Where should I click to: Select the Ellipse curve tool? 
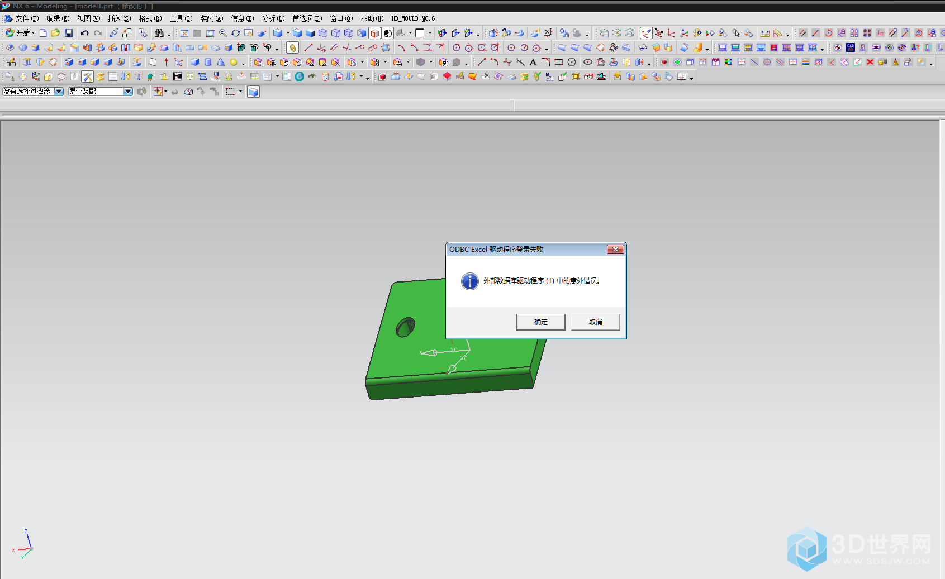click(588, 62)
